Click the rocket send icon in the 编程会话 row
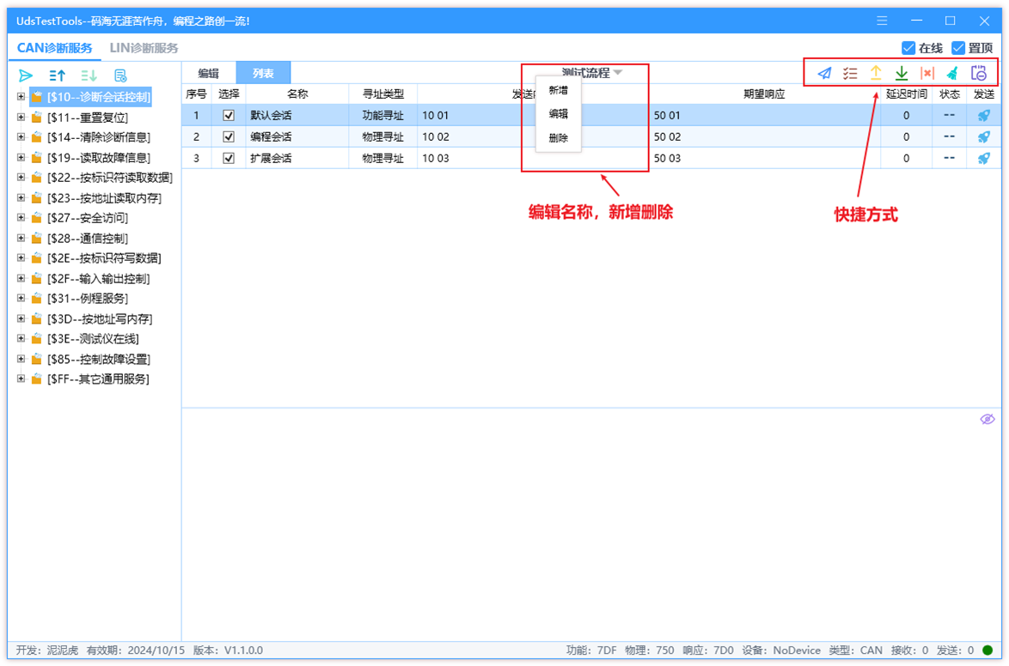The image size is (1009, 666). 984,137
